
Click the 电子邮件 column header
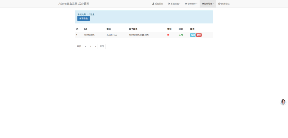pos(133,29)
